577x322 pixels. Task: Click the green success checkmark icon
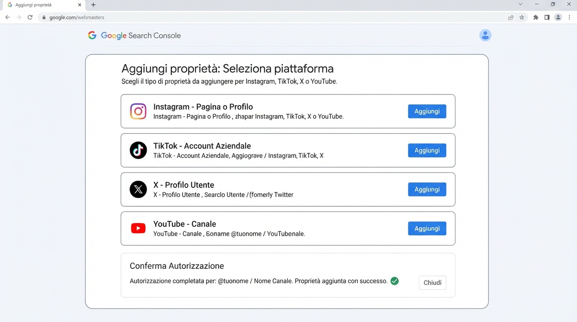(395, 281)
